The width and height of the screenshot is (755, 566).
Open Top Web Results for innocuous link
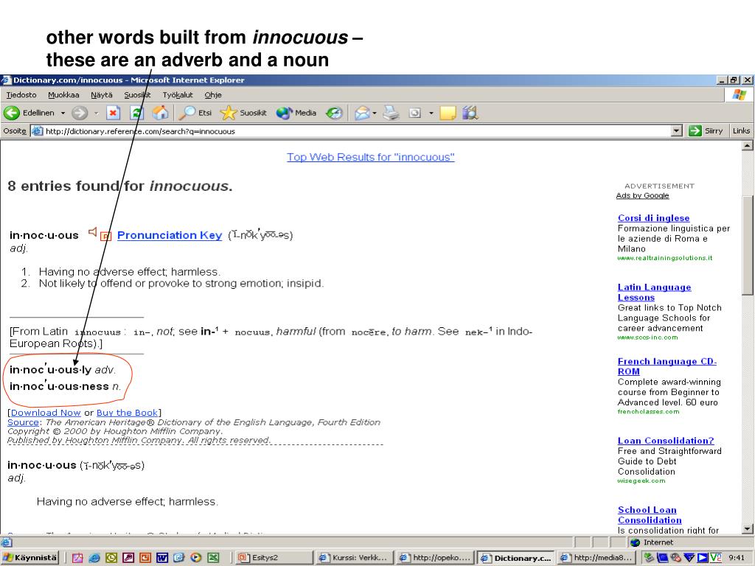coord(371,157)
